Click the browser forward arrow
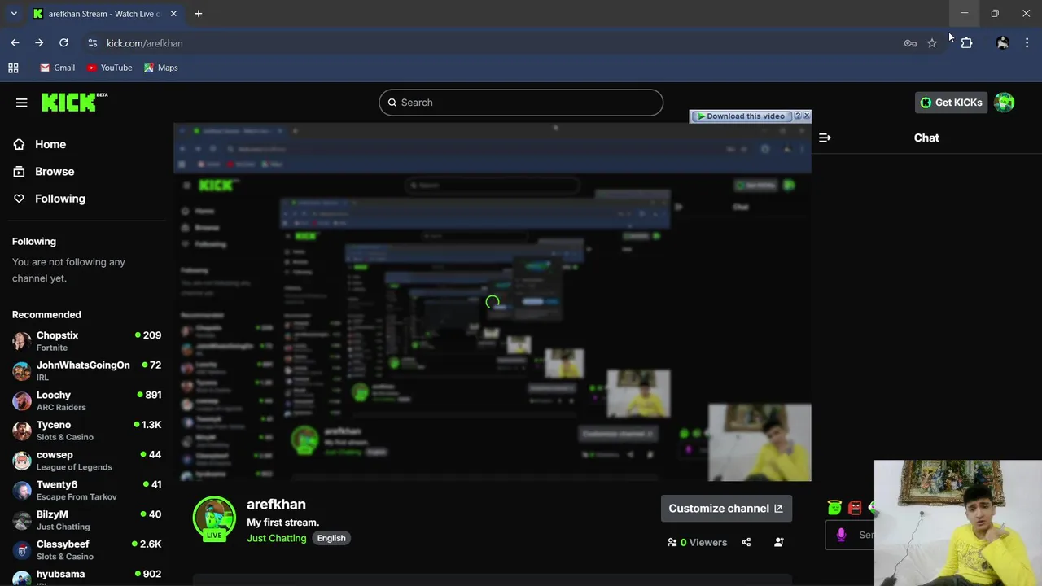 coord(39,43)
